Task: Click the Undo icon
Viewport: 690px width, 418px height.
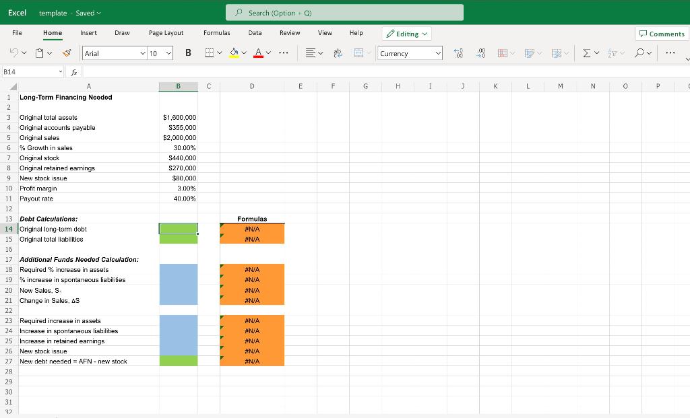Action: pyautogui.click(x=13, y=53)
